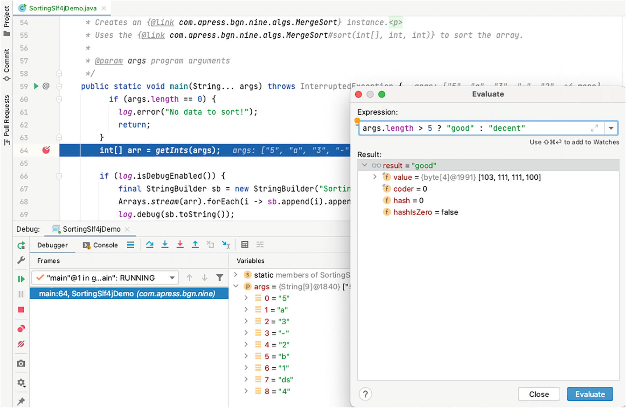
Task: Collapse the args variable tree node
Action: pyautogui.click(x=236, y=286)
